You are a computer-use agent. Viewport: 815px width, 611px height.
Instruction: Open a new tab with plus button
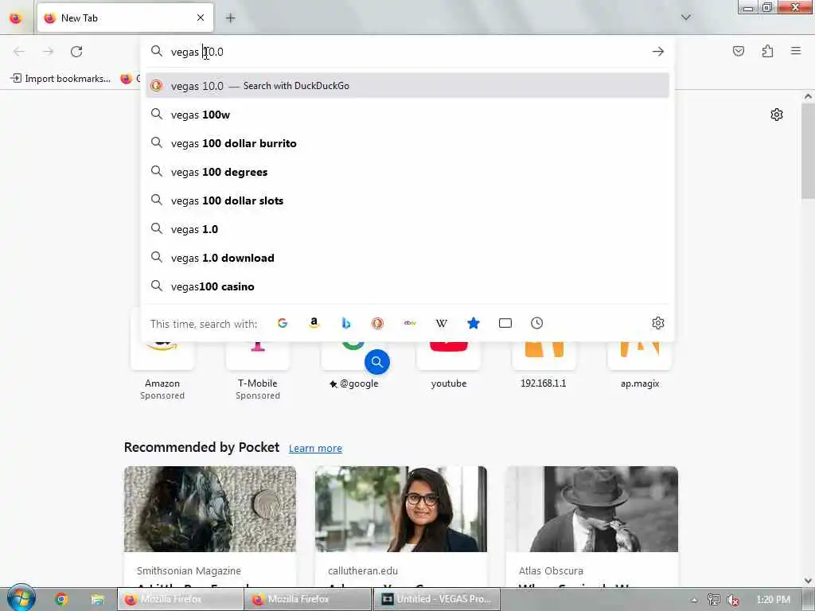tap(230, 18)
